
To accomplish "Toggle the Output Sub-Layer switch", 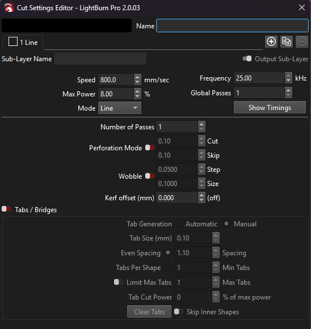I will 247,59.
